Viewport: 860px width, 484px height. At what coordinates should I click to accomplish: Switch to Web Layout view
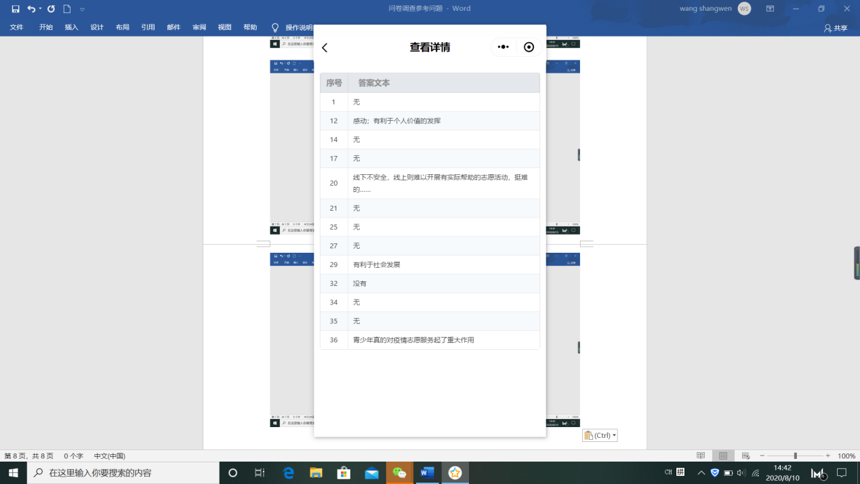(x=745, y=456)
